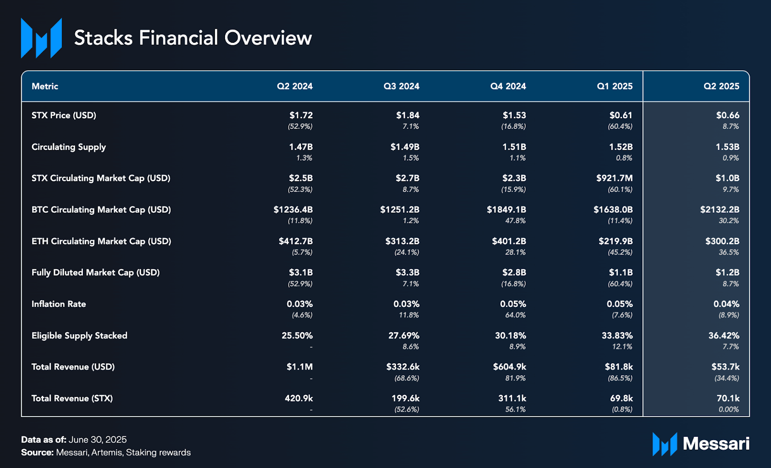This screenshot has height=468, width=771.
Task: Click the total revenue value '$81.8k'
Action: [619, 367]
